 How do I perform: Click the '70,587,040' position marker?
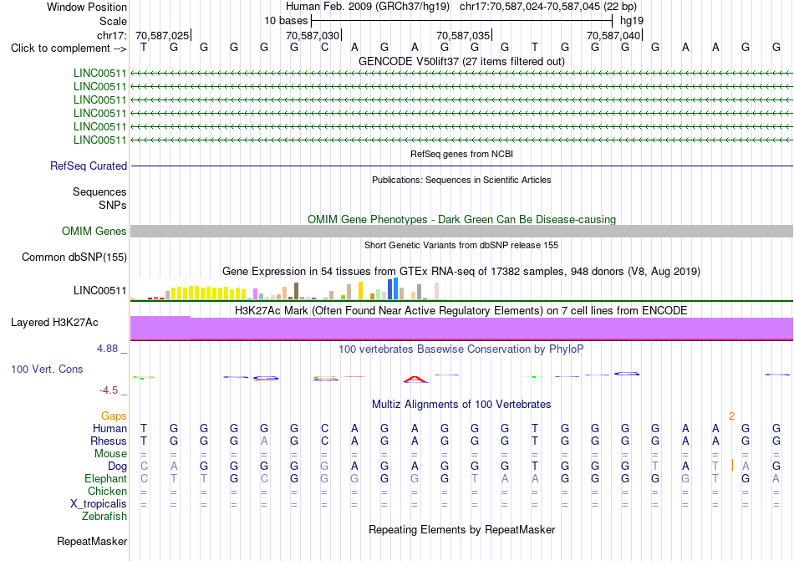click(613, 35)
